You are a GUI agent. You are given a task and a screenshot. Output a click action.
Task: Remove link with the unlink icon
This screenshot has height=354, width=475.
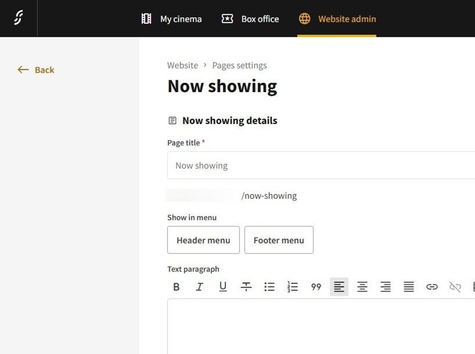coord(455,287)
